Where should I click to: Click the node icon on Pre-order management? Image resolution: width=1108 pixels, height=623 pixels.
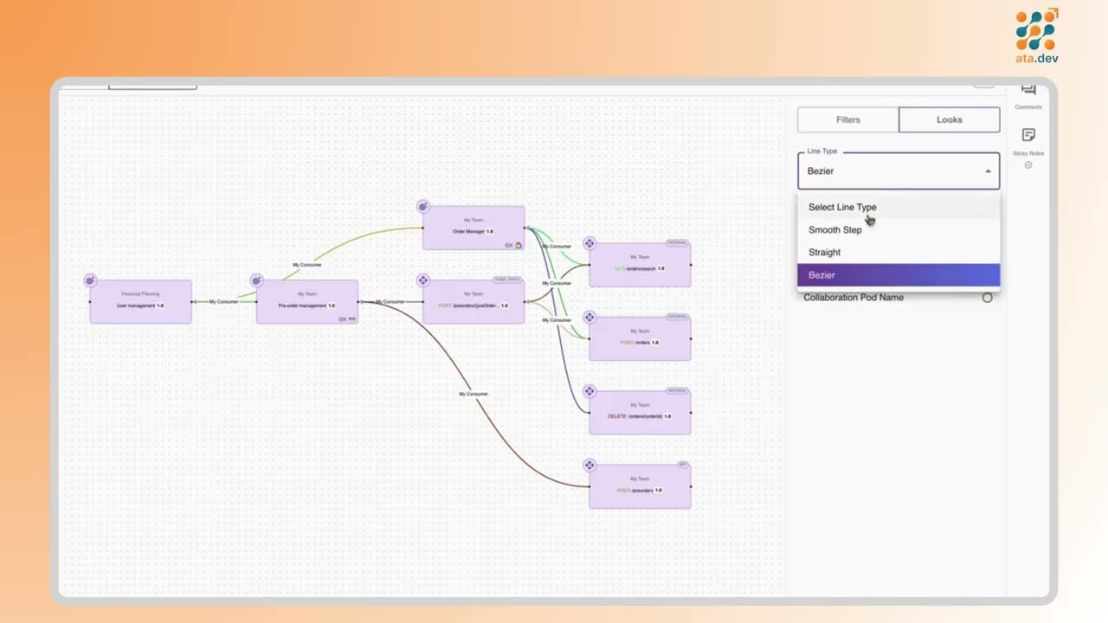point(256,279)
